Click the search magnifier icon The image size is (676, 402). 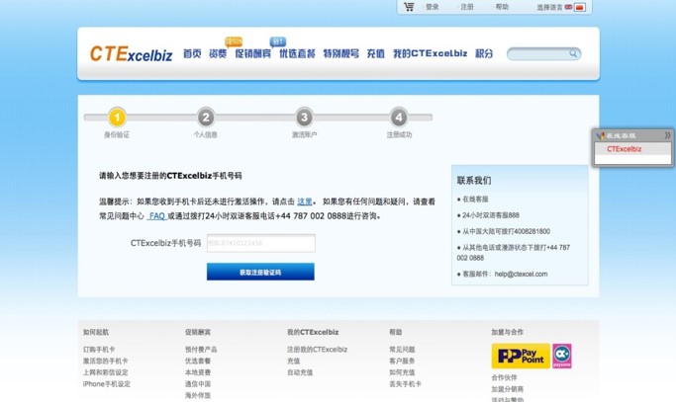tap(573, 53)
